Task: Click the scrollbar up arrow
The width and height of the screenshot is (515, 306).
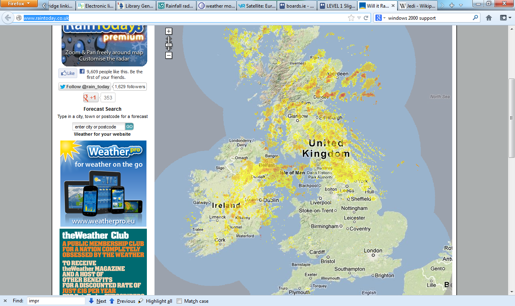Action: 512,29
